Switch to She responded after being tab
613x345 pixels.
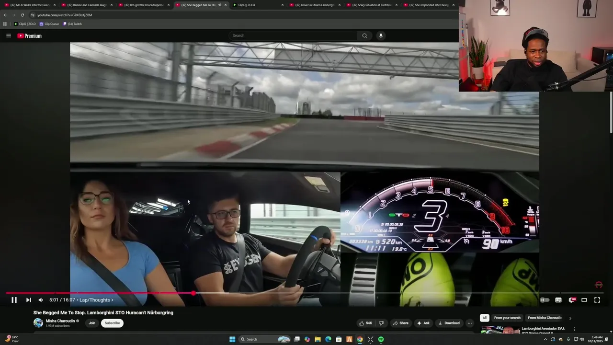pos(429,5)
